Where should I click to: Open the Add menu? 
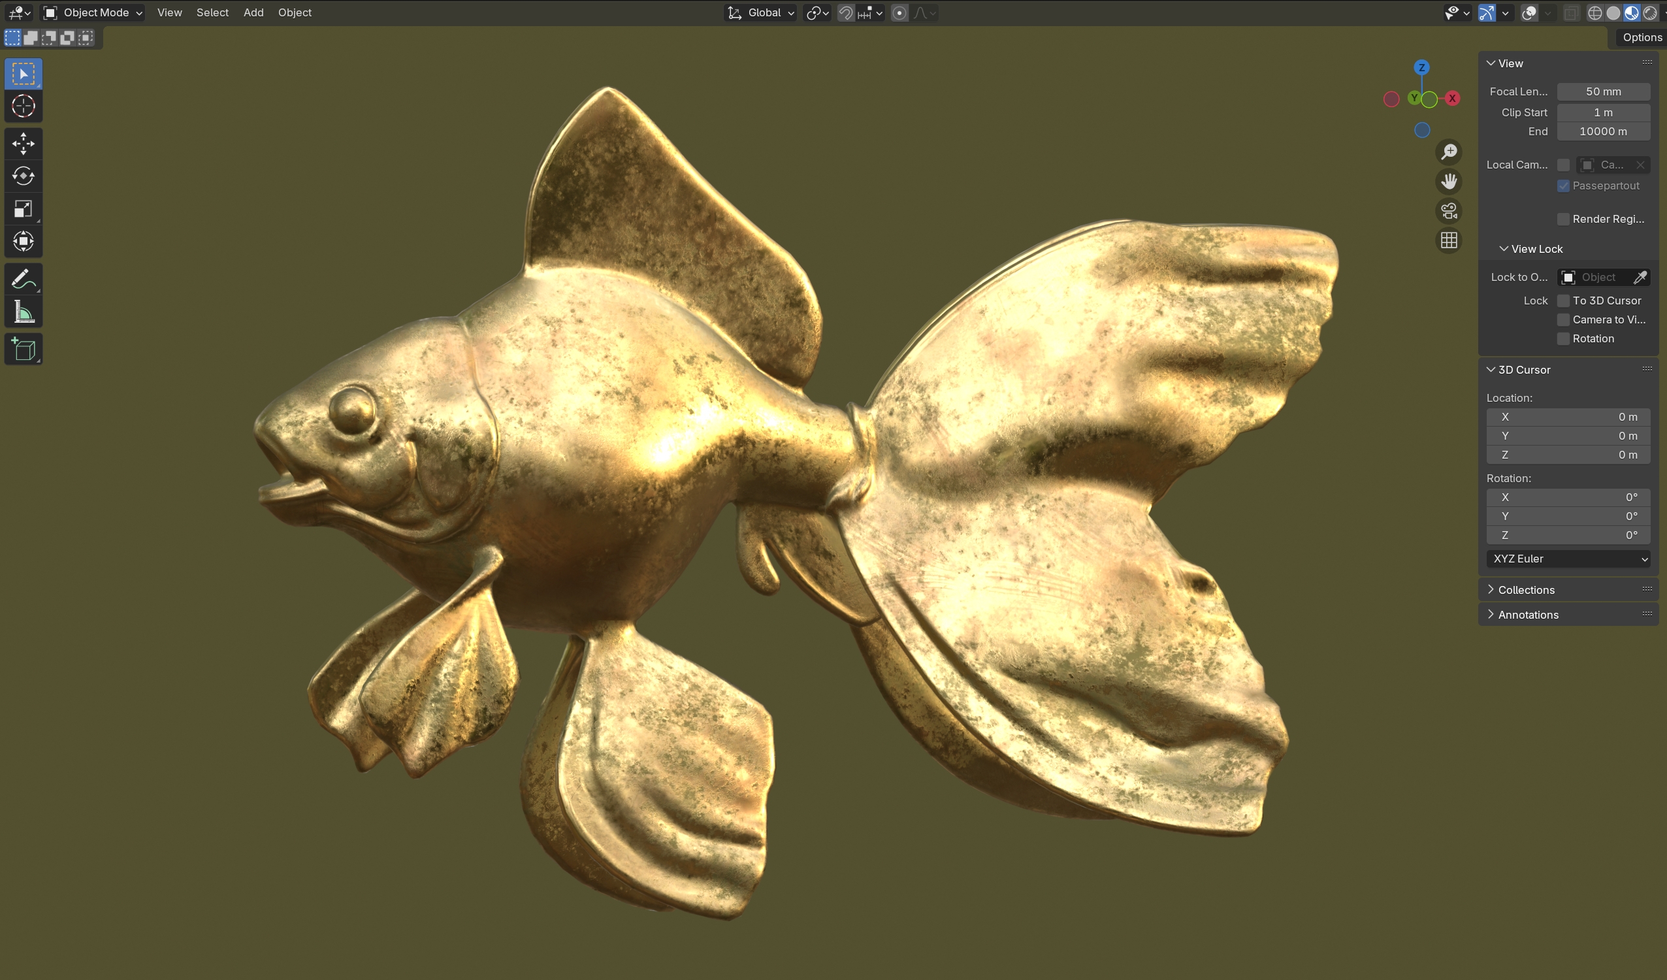(x=253, y=12)
